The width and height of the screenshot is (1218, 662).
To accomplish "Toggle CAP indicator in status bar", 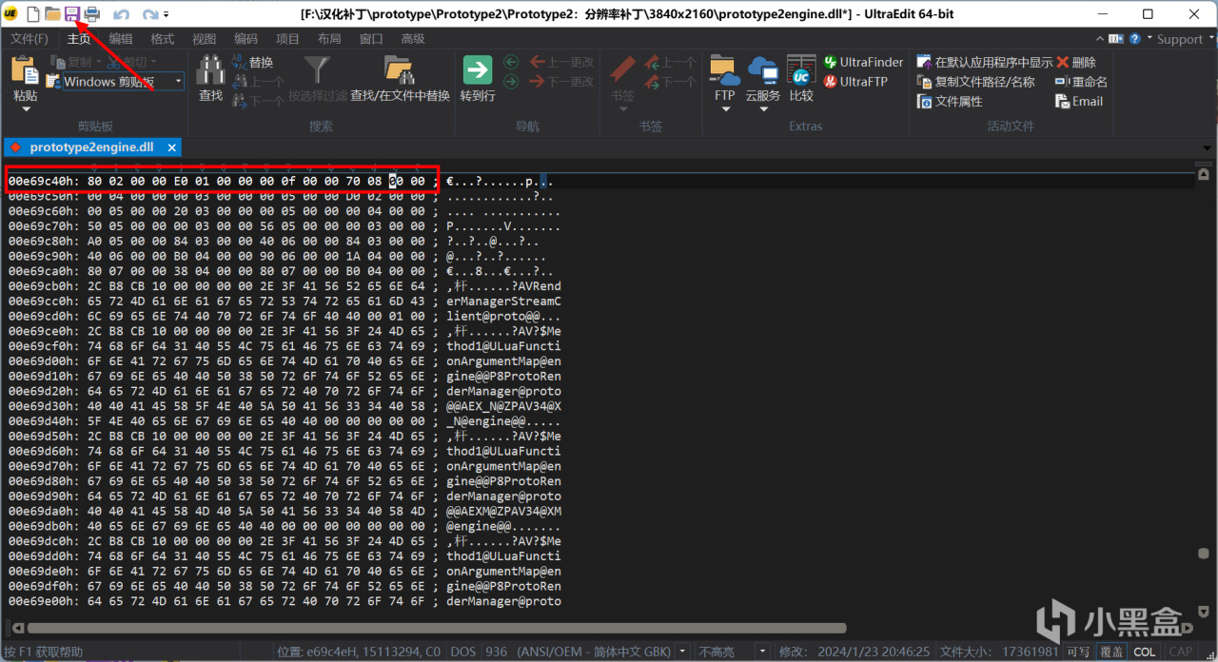I will coord(1180,652).
